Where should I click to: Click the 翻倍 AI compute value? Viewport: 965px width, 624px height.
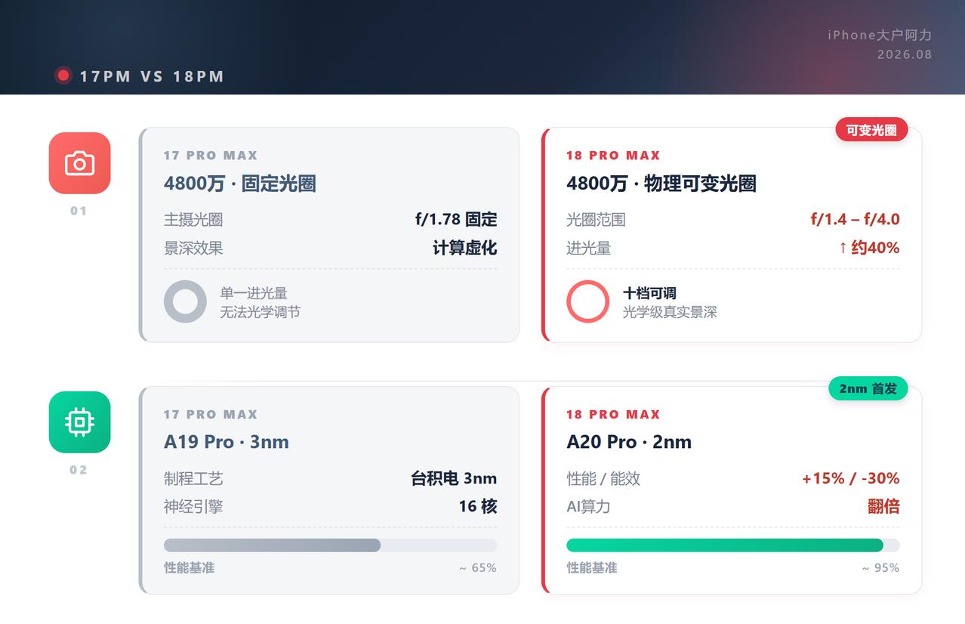883,506
